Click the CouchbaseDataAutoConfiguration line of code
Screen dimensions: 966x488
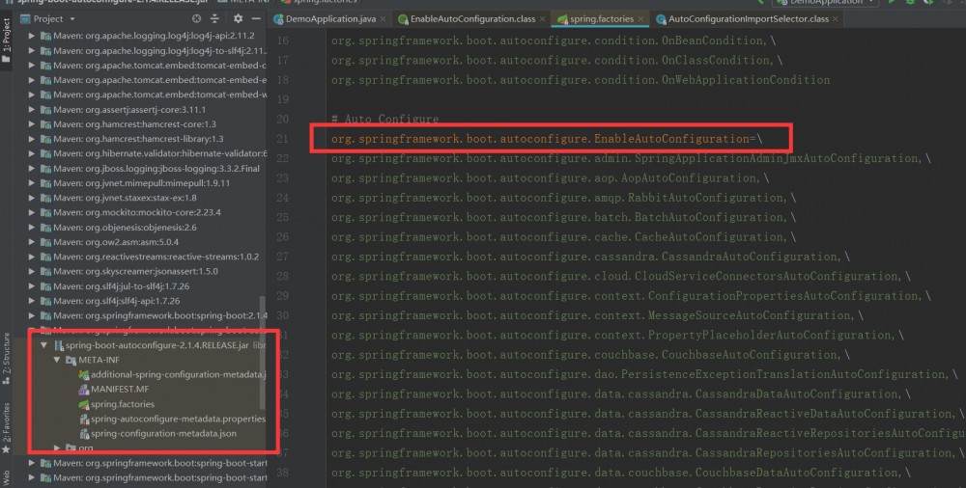(620, 473)
